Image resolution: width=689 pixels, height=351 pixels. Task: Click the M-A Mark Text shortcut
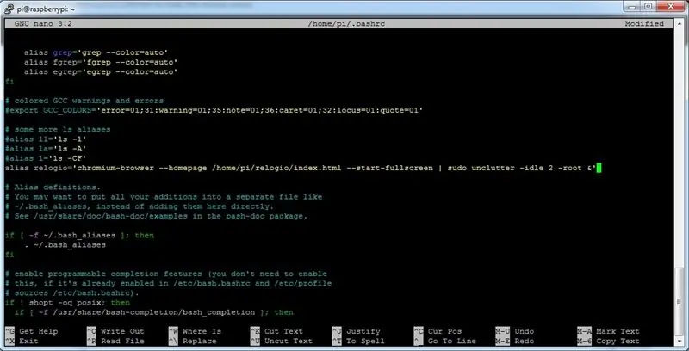[609, 331]
